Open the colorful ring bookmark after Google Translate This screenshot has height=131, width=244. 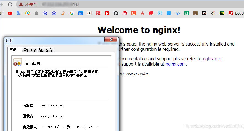(x=28, y=13)
